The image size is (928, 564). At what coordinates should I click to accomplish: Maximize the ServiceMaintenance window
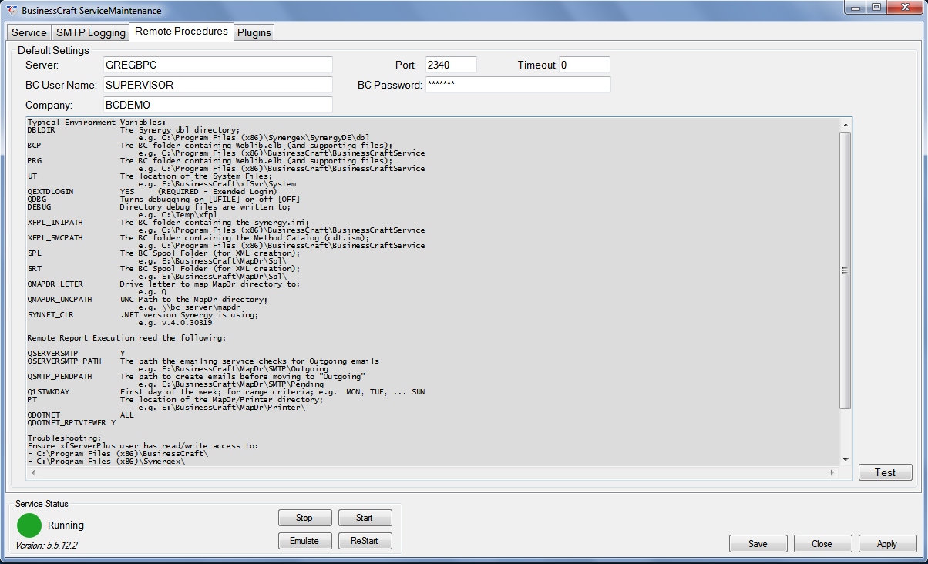pos(876,8)
